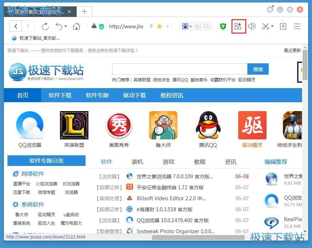This screenshot has width=312, height=248.
Task: Open the 酷狗音乐 hot recommendation link
Action: point(199,80)
